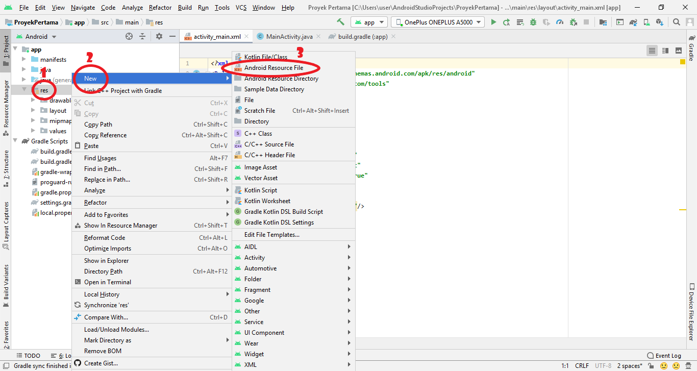Open Search Everywhere with the magnifier icon
Viewport: 697px width, 371px height.
[x=676, y=22]
